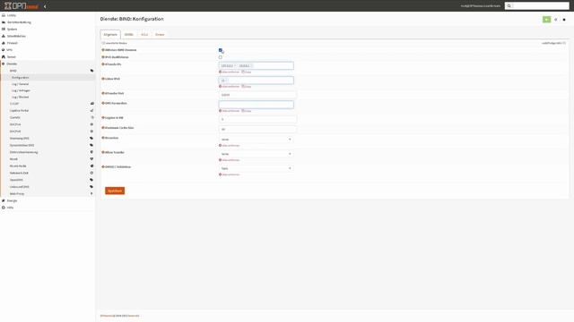Clear all entries under Listen IPs

pos(230,72)
